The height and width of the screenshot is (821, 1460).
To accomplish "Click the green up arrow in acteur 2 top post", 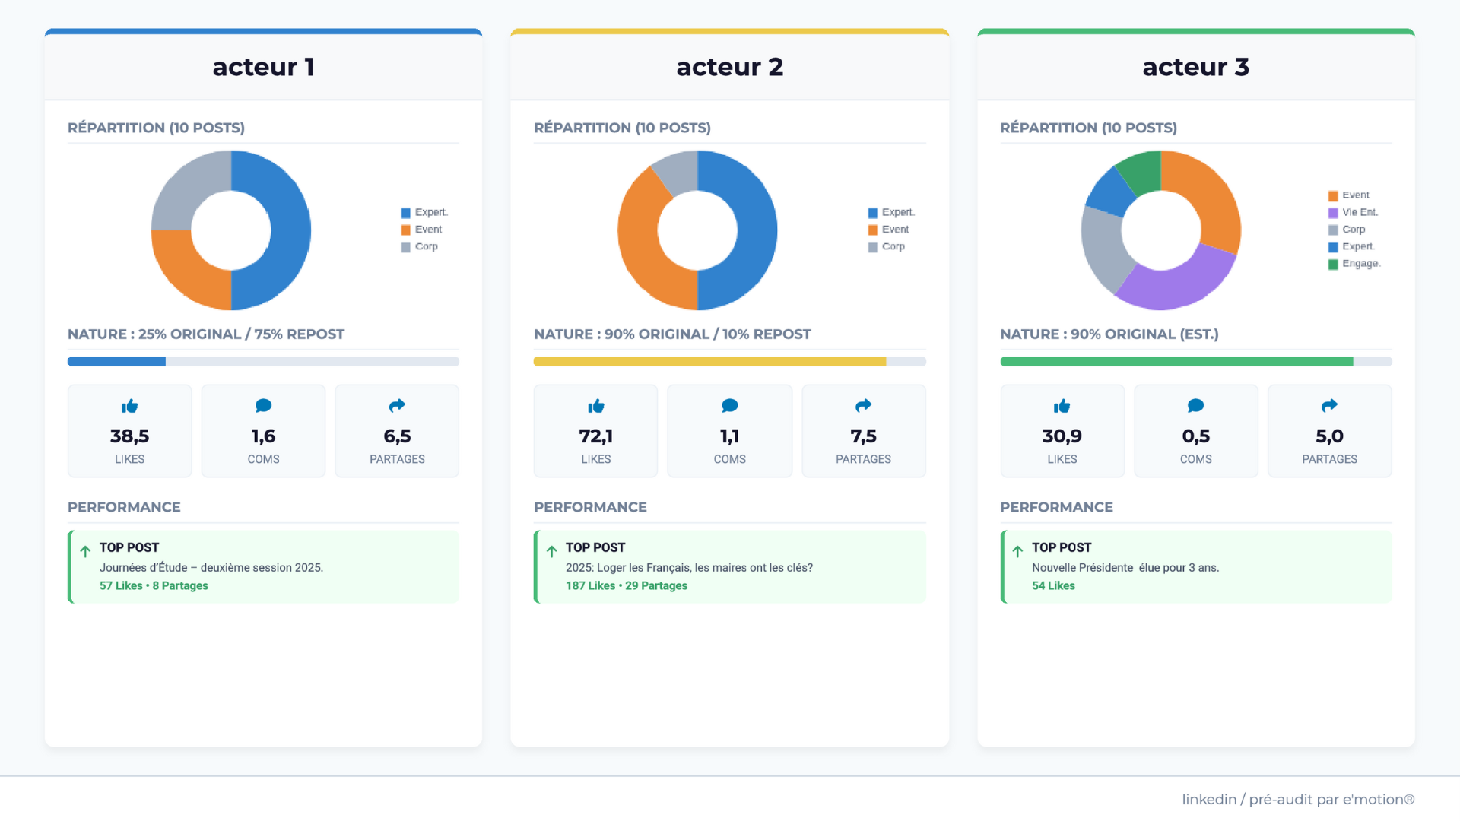I will [551, 551].
